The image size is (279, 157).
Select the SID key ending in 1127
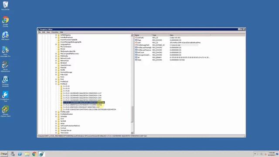coord(82,93)
